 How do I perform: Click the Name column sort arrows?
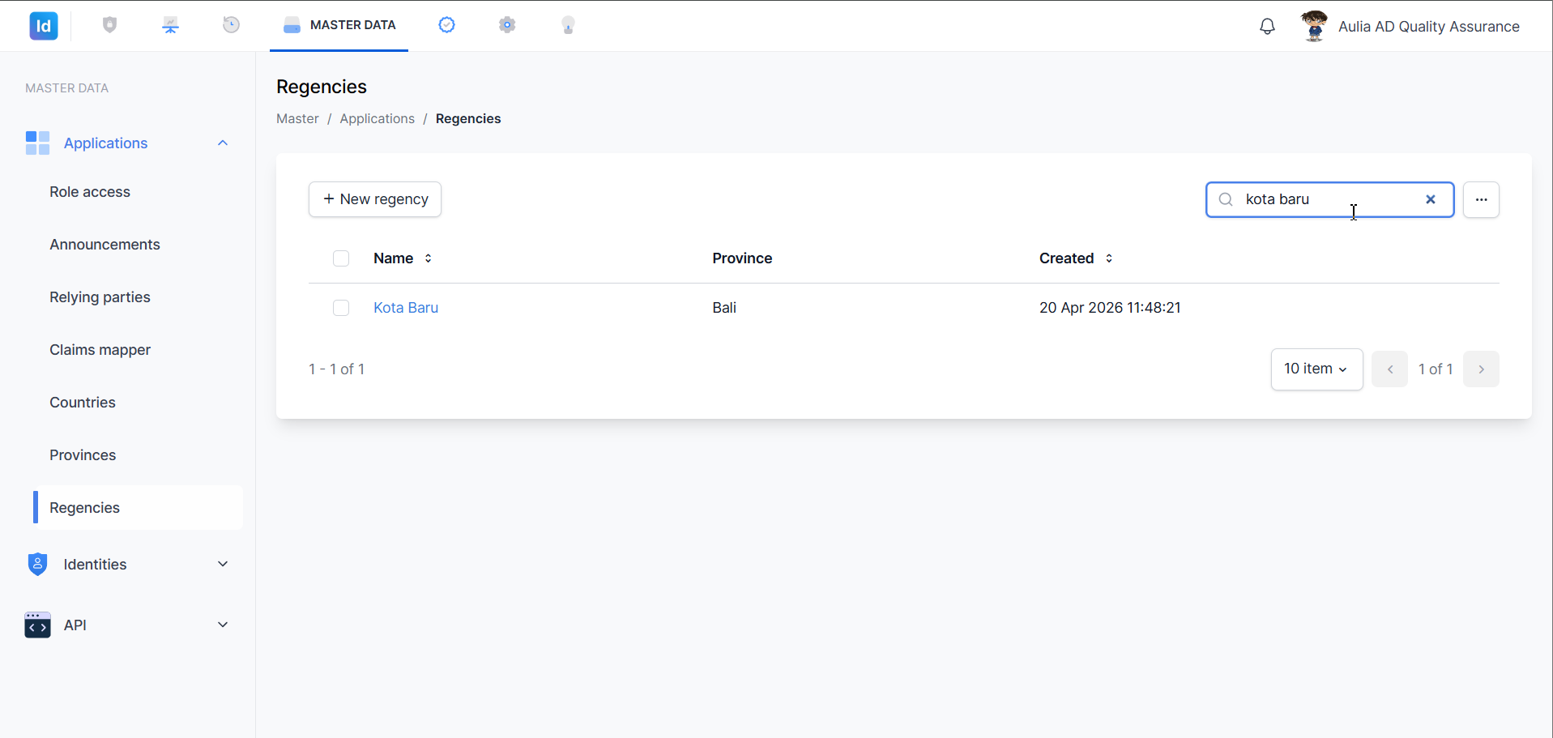[428, 258]
